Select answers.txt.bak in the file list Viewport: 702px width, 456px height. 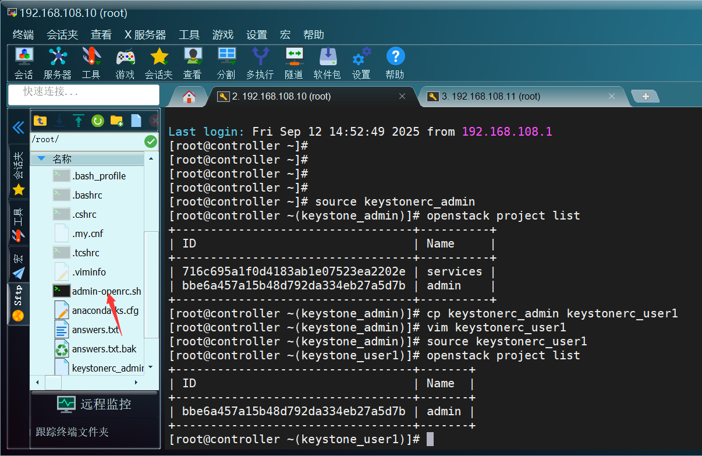click(x=104, y=349)
